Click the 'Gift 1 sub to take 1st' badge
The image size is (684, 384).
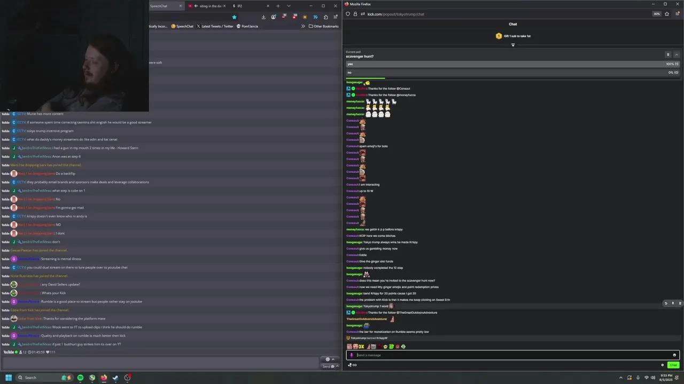tap(513, 36)
